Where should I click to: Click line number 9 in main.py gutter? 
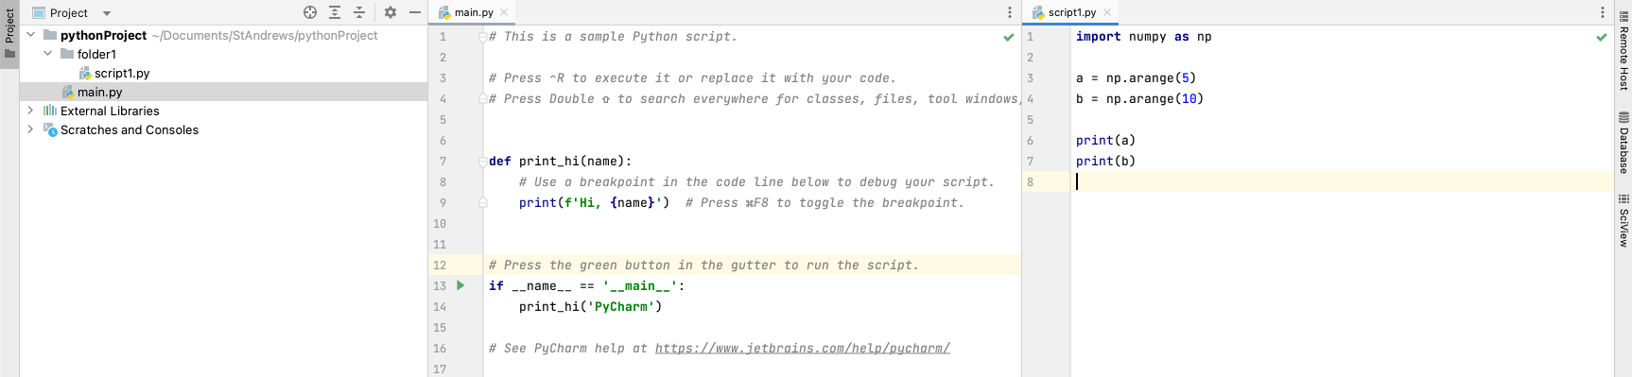coord(443,203)
